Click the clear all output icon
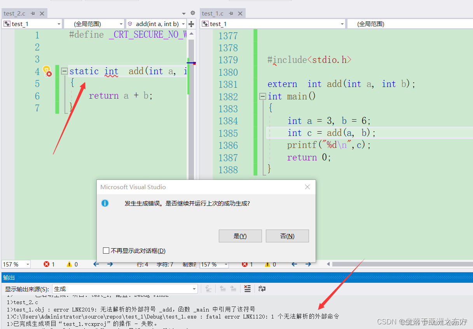The width and height of the screenshot is (473, 329). pos(248,289)
